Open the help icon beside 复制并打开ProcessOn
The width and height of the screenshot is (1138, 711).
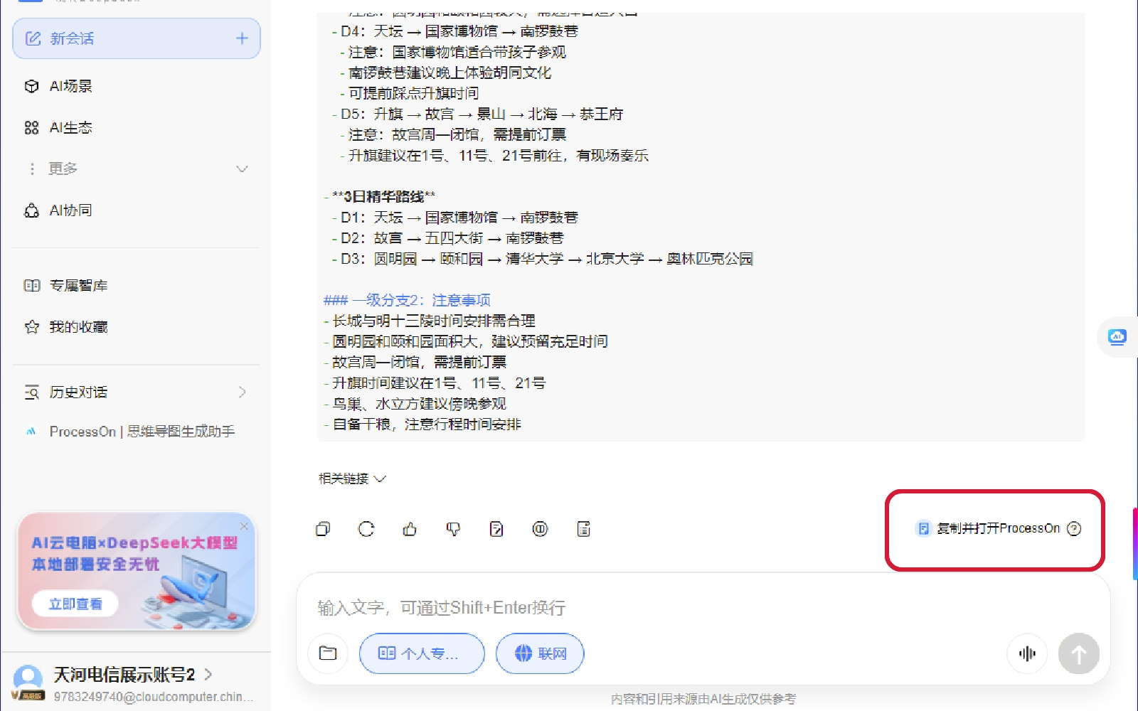(x=1075, y=528)
